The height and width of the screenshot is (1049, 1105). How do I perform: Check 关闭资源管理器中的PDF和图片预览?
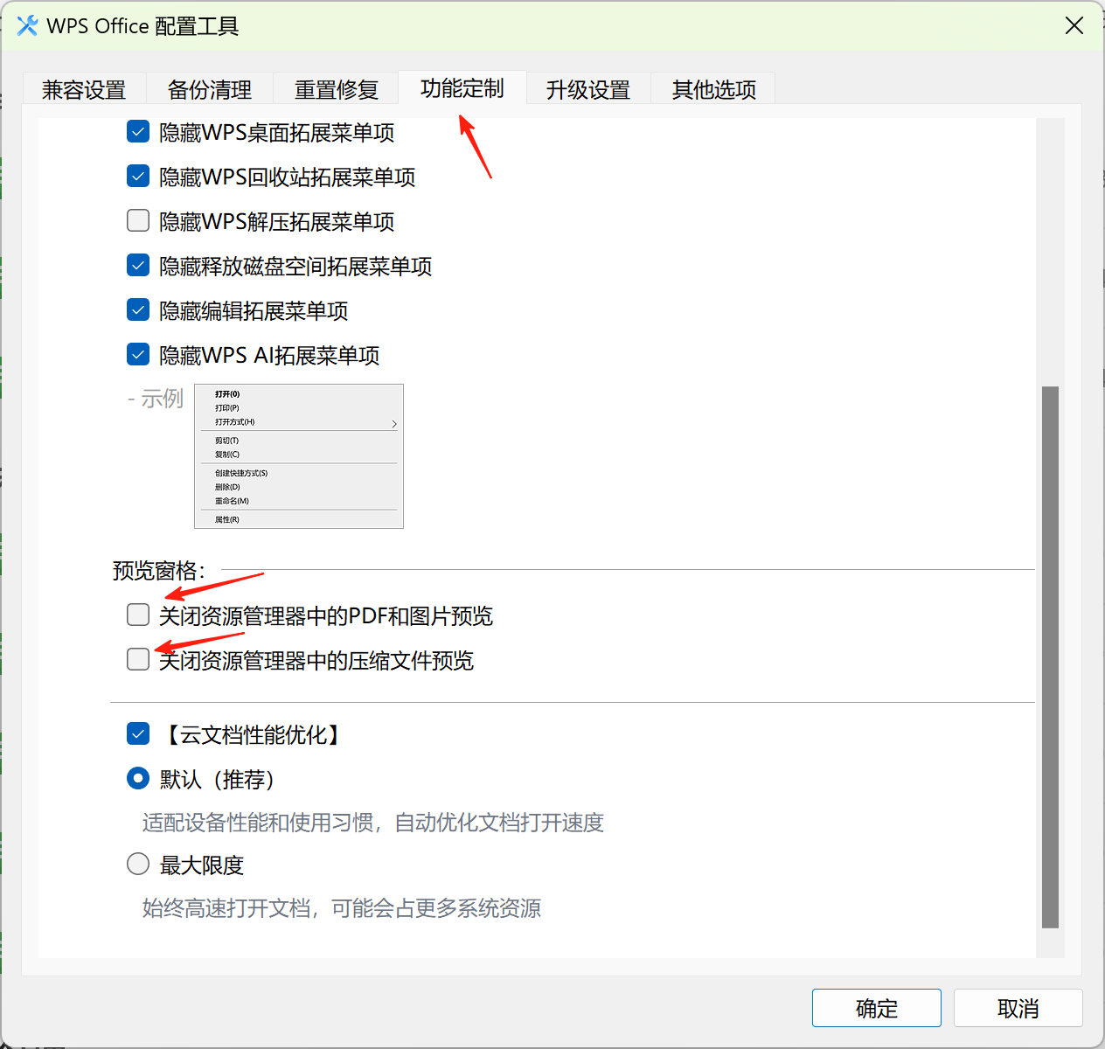138,615
